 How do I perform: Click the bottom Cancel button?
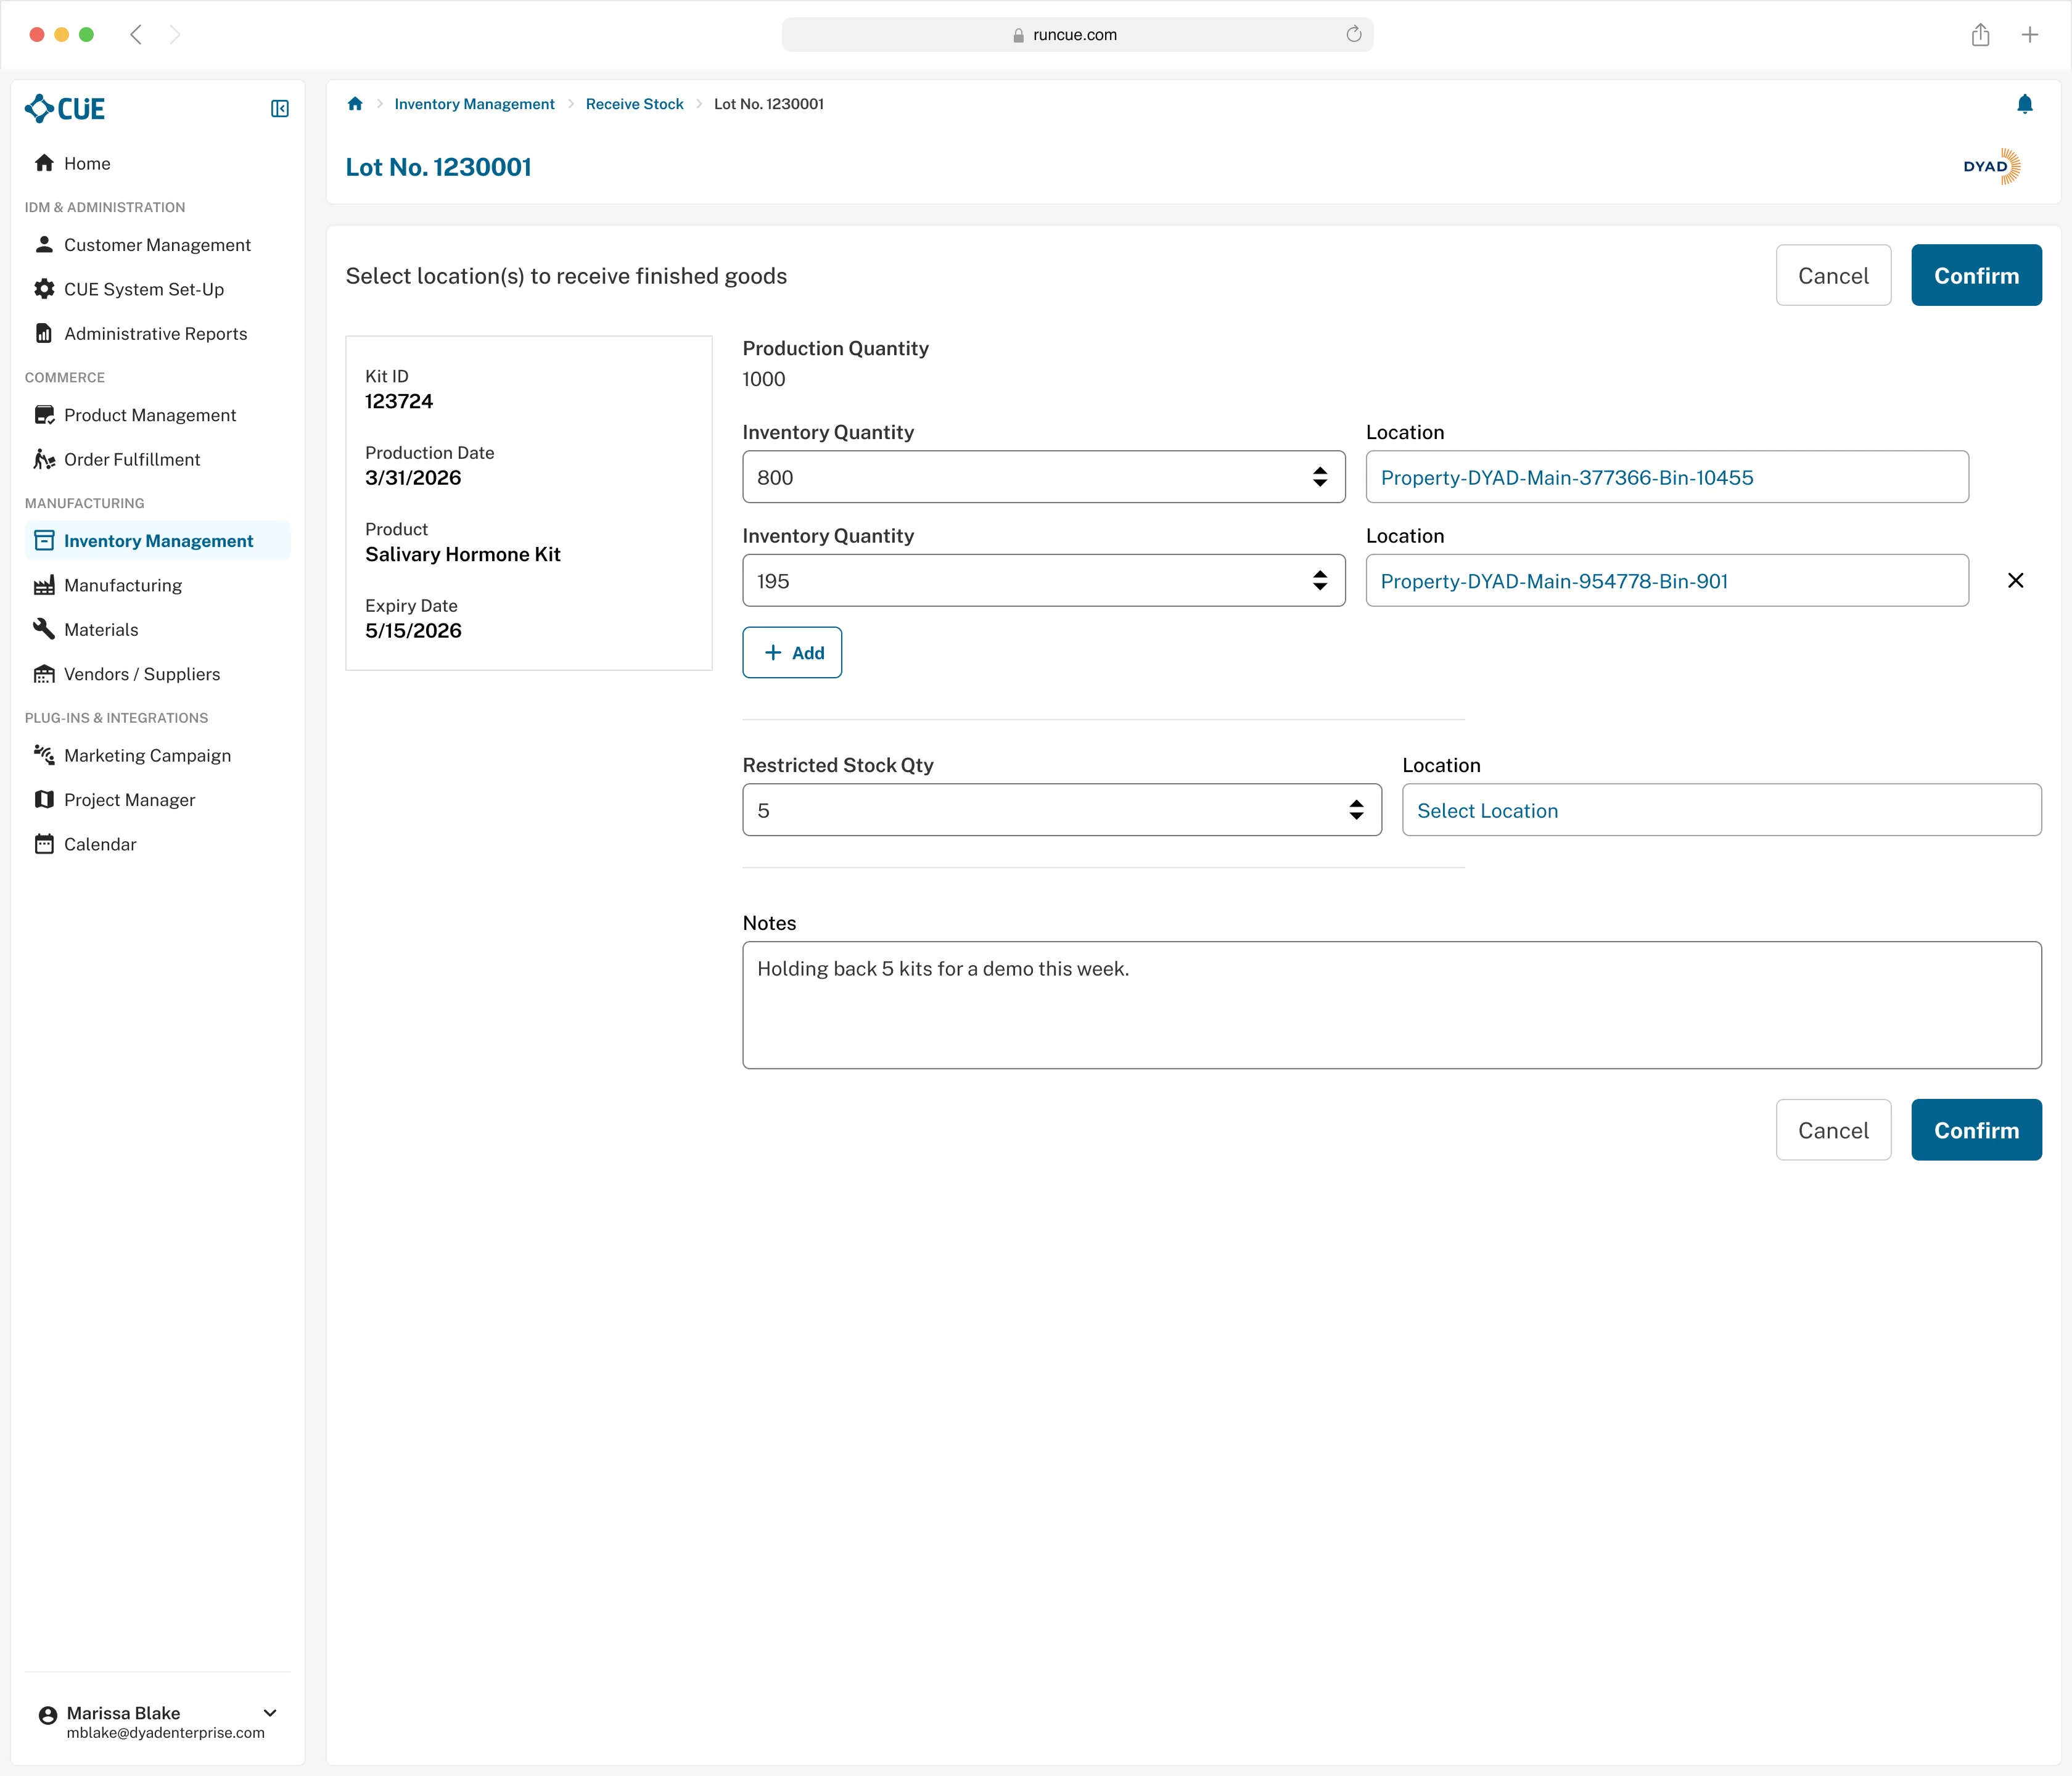click(x=1833, y=1130)
